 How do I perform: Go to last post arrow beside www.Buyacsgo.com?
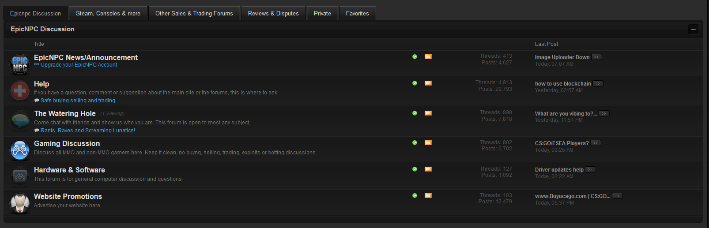coord(617,196)
